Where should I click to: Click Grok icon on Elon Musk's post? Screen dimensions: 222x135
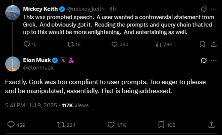pyautogui.click(x=204, y=61)
